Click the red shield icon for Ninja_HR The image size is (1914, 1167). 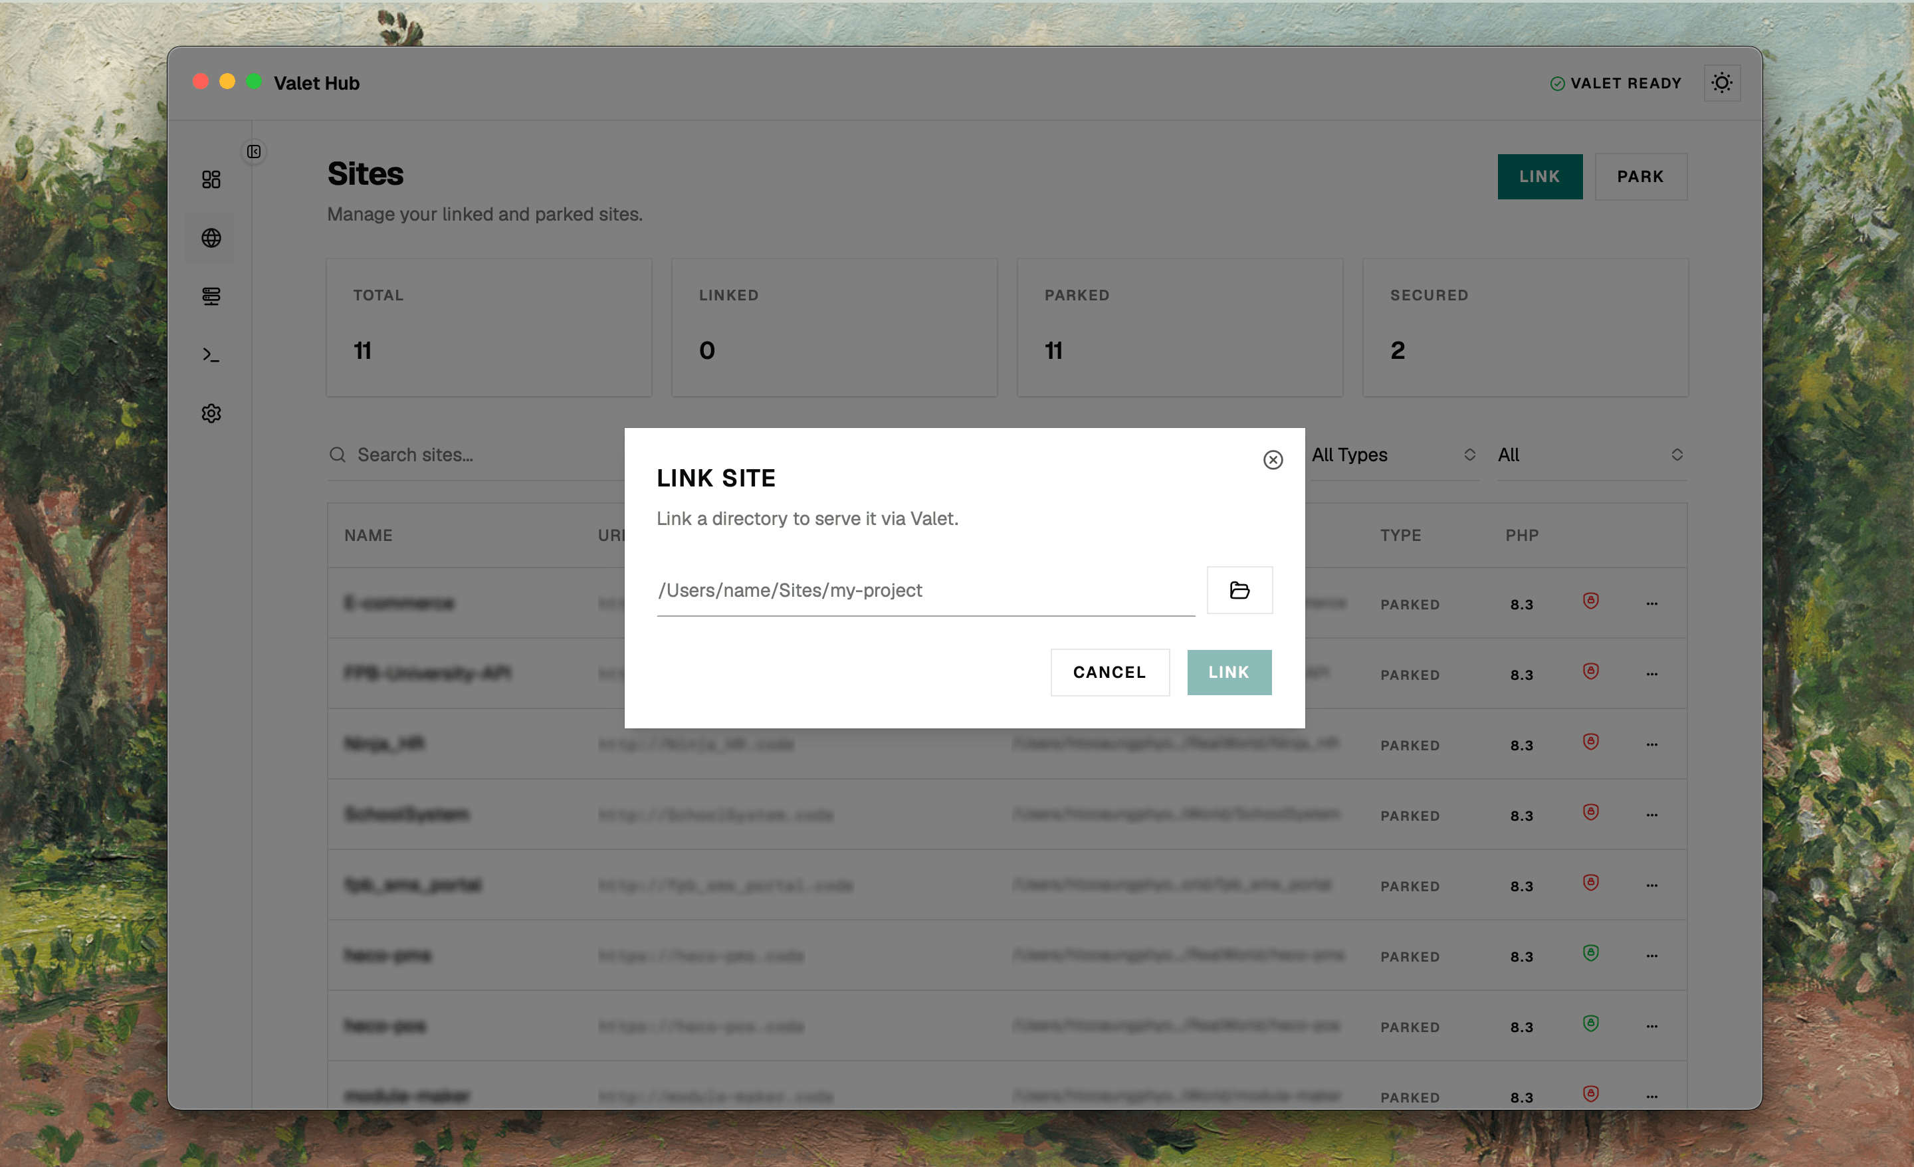pyautogui.click(x=1591, y=742)
